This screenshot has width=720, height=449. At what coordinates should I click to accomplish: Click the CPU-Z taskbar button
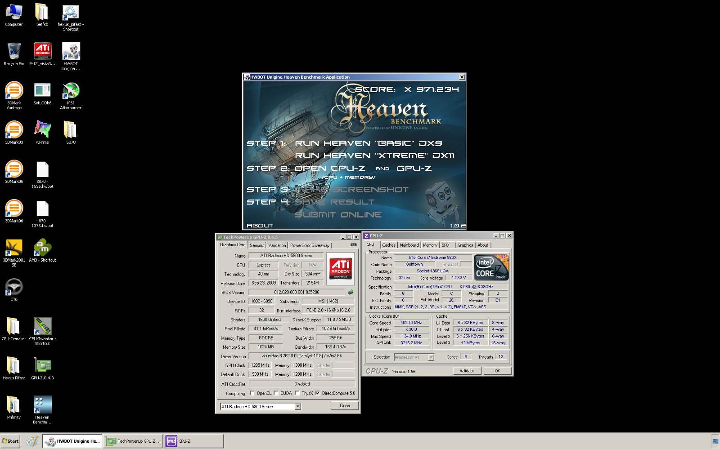(194, 441)
